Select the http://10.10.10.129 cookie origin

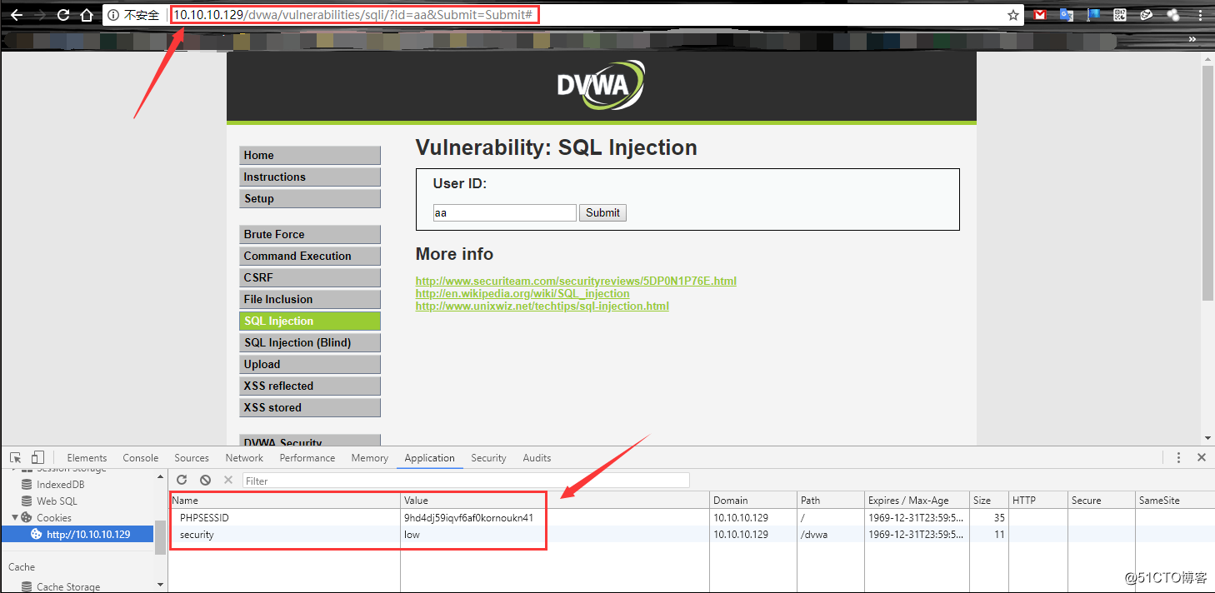79,535
